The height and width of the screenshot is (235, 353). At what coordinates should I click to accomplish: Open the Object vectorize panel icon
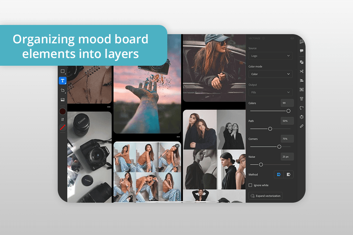pos(302,90)
